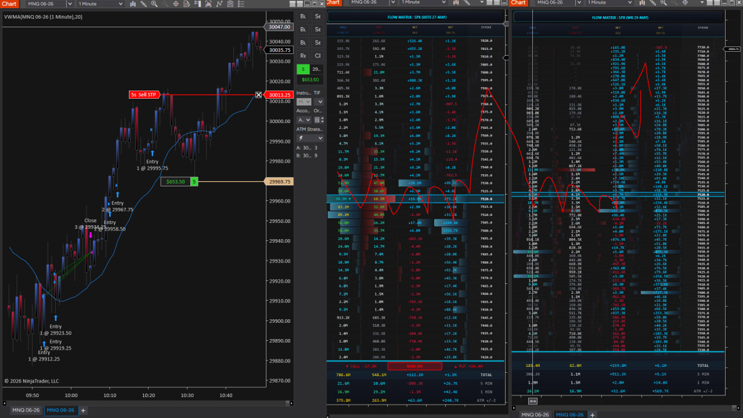Click the X on the Sell STP order
Image resolution: width=743 pixels, height=418 pixels.
(259, 95)
